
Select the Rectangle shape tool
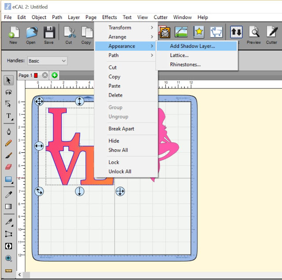click(x=9, y=179)
